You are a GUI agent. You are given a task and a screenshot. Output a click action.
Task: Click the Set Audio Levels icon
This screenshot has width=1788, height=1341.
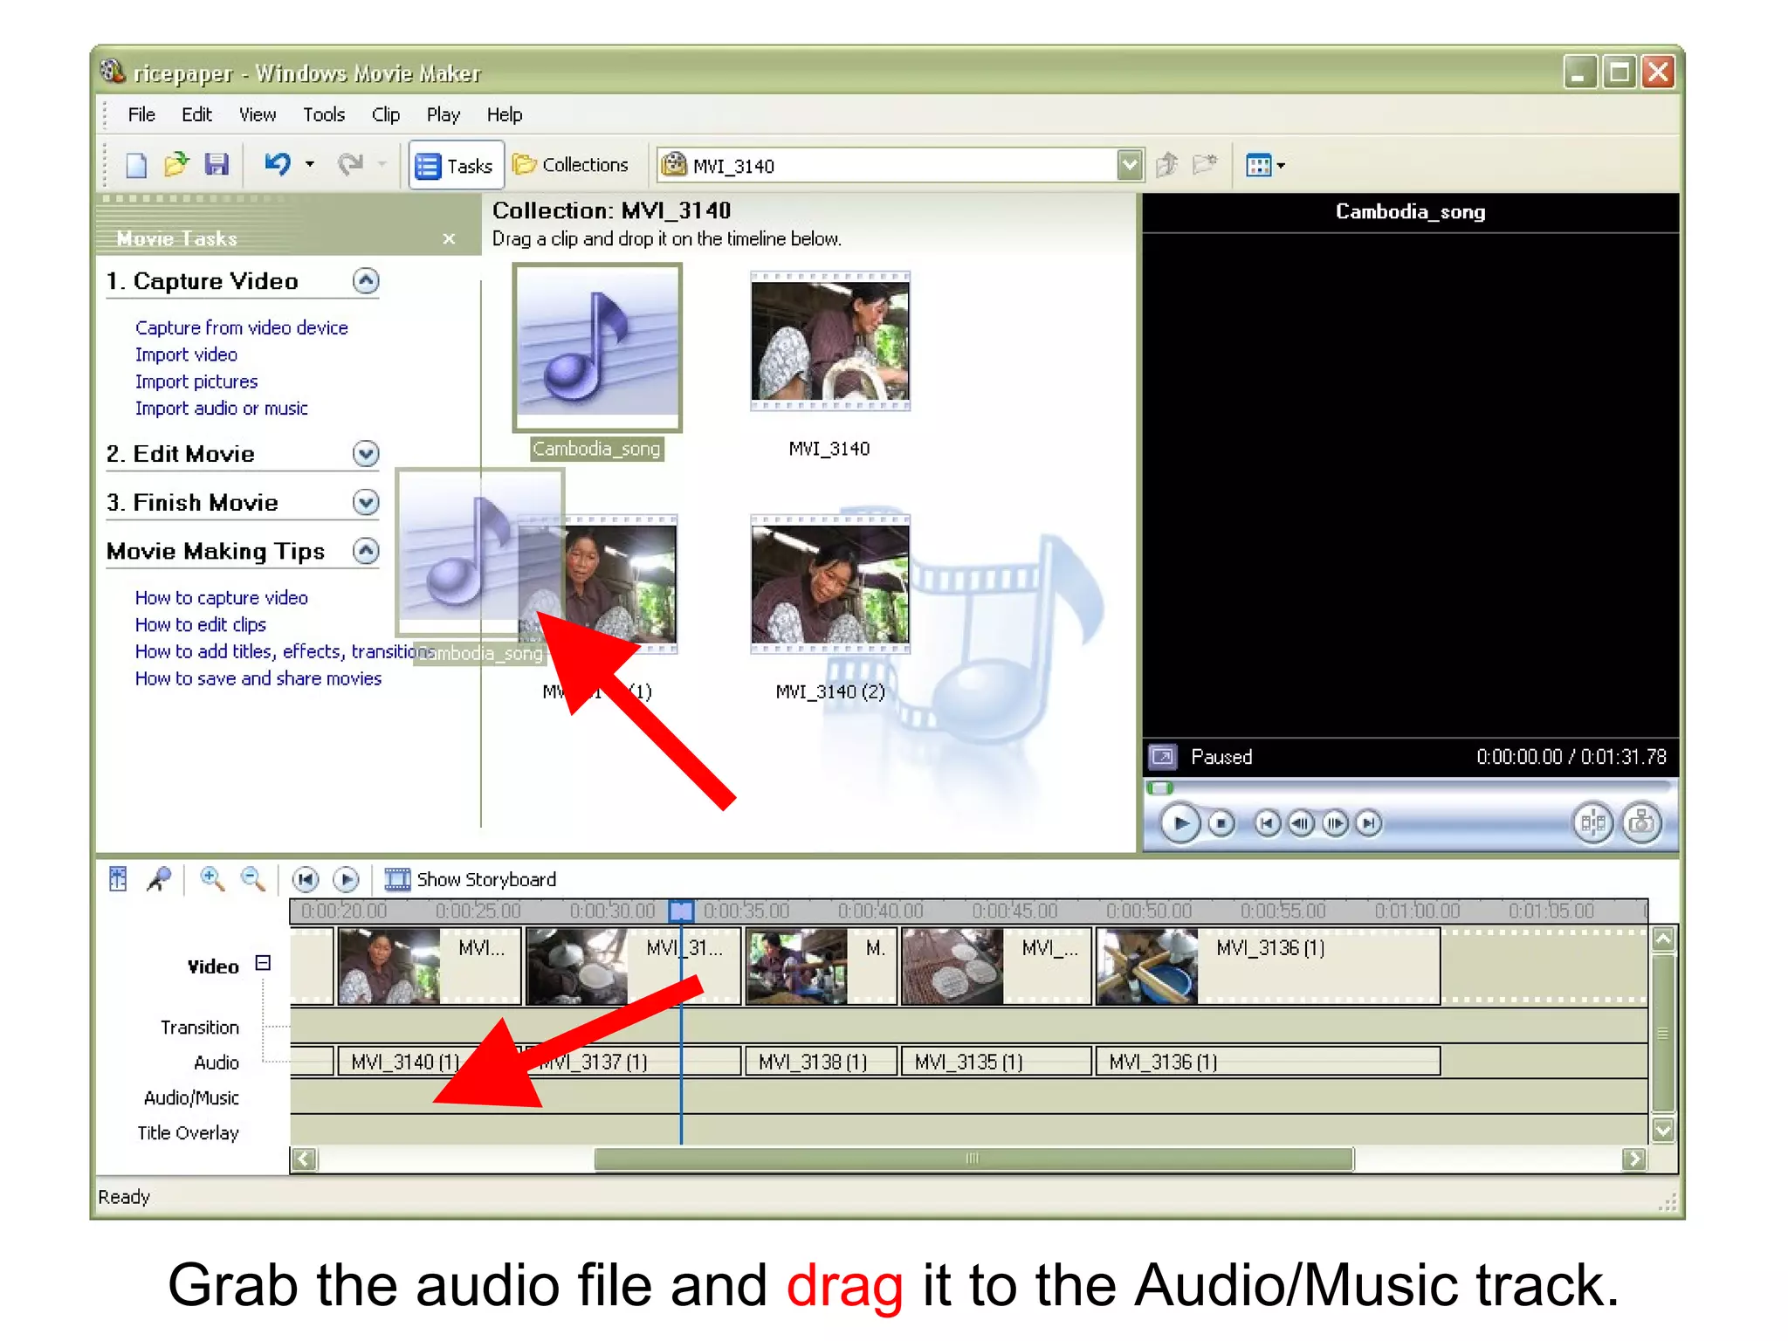tap(119, 878)
